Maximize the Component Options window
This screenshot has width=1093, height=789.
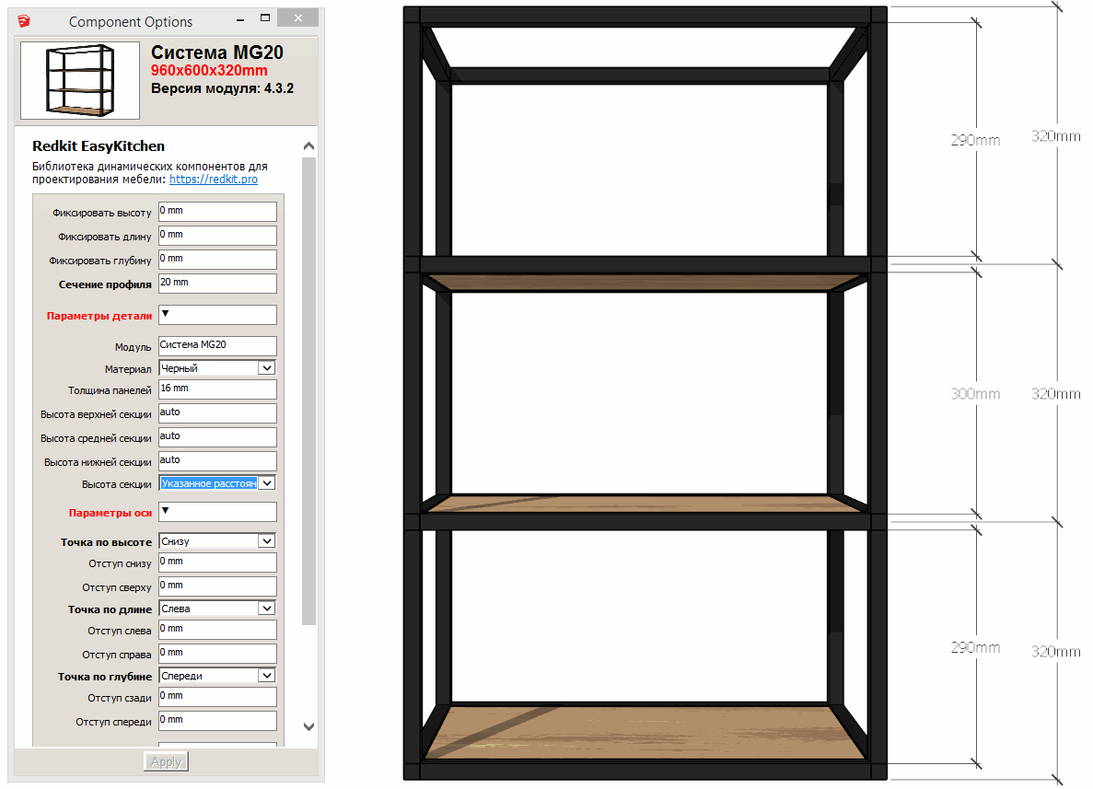(x=264, y=17)
